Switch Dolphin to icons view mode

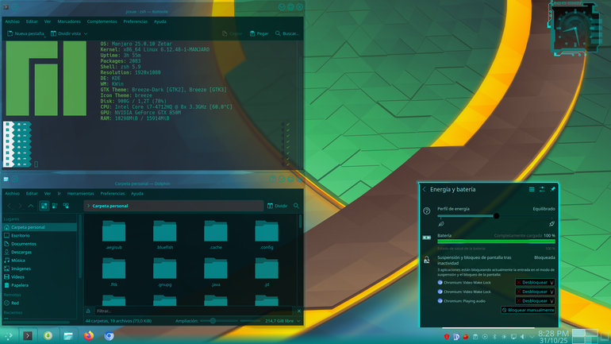click(x=44, y=206)
